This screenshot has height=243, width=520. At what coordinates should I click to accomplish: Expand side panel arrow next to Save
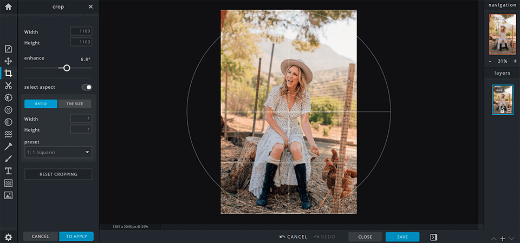coord(433,237)
